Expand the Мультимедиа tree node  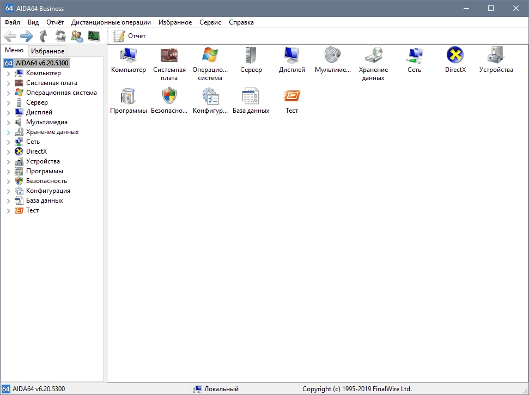pyautogui.click(x=8, y=122)
